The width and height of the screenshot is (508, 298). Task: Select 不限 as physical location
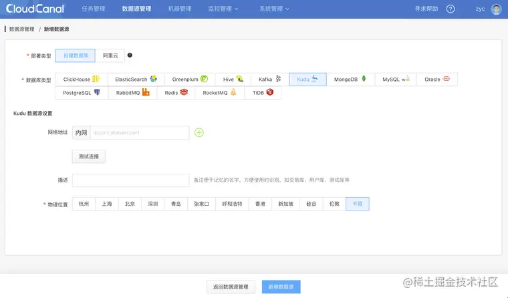pos(358,204)
